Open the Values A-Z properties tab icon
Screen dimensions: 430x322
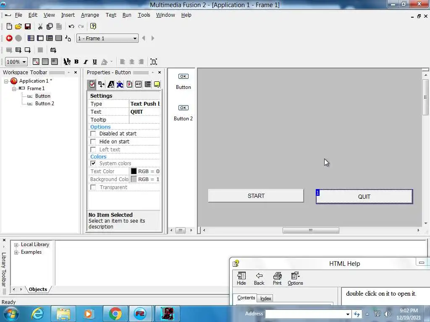point(139,84)
